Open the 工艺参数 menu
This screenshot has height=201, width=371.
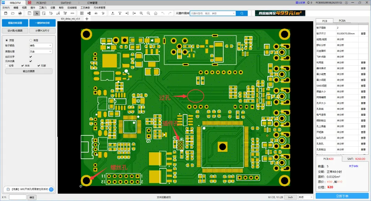[85, 8]
